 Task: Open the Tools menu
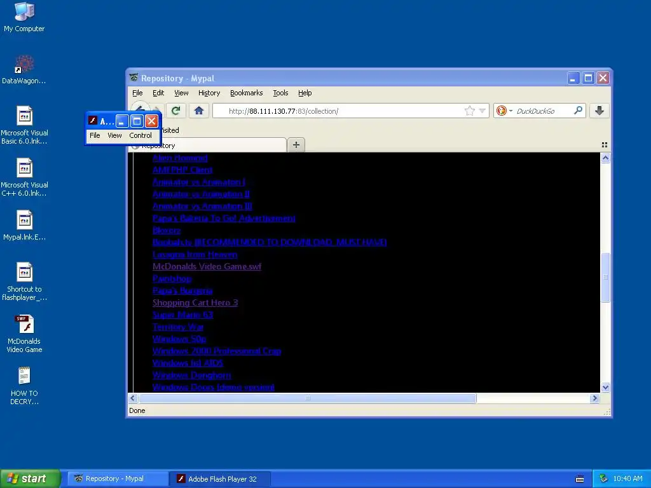click(x=280, y=93)
